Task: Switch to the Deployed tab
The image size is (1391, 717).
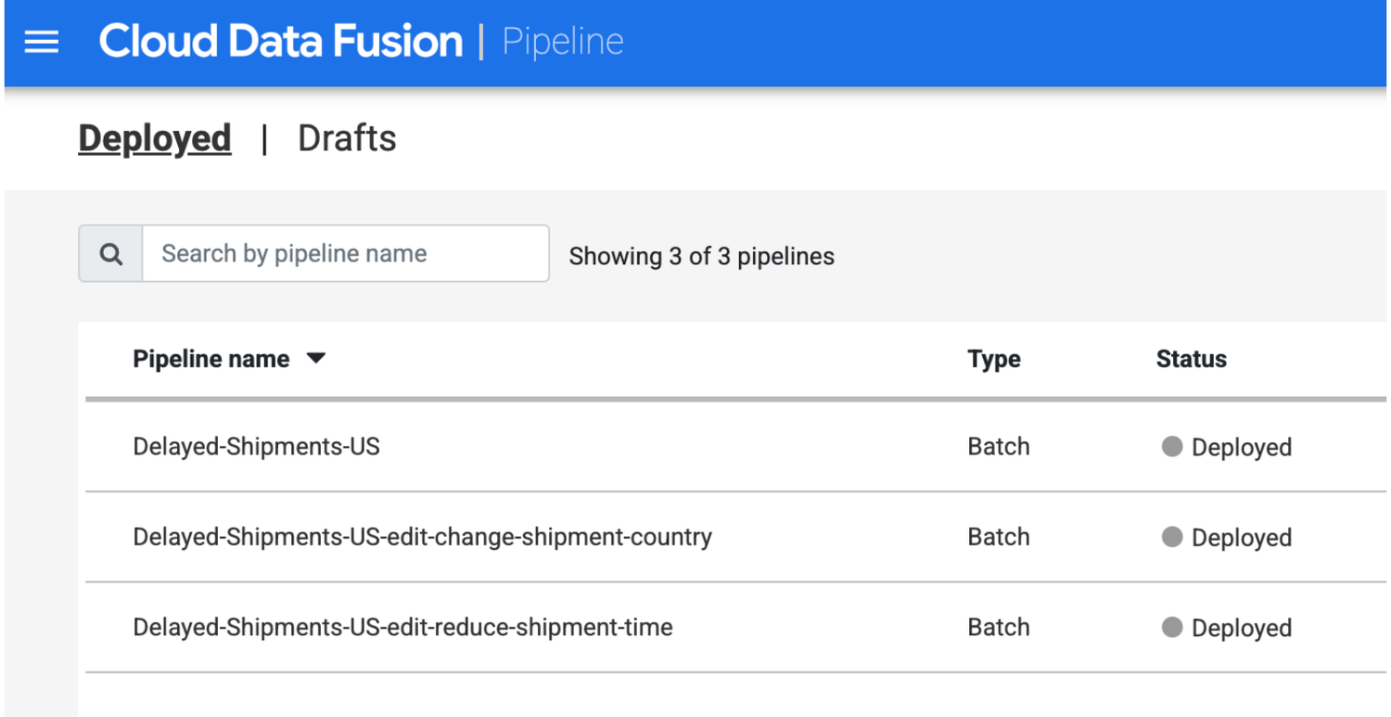Action: tap(155, 139)
